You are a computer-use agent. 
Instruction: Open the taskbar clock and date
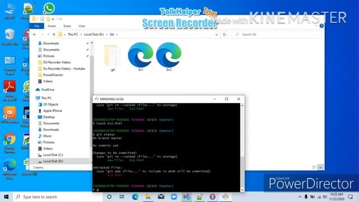coord(337,197)
